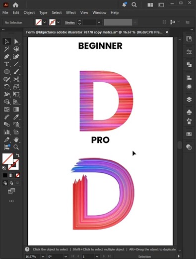Toggle the sidebar panel layout icon
The image size is (196, 259).
point(161,5)
